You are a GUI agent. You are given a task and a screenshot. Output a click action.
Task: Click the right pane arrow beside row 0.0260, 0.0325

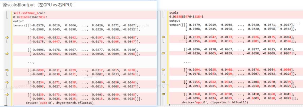pyautogui.click(x=163, y=94)
